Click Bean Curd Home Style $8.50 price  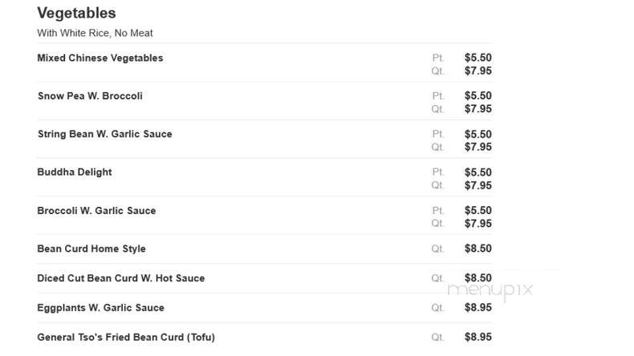pyautogui.click(x=478, y=249)
